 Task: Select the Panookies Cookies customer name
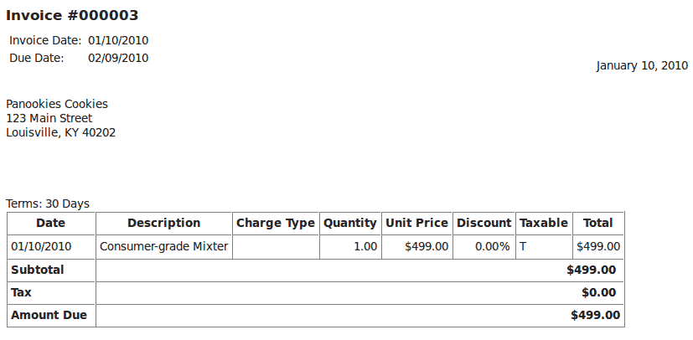[x=57, y=104]
